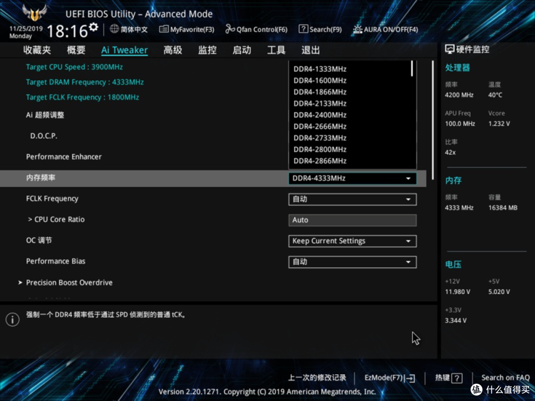535x401 pixels.
Task: Click the 100.0 MHz APU Freq value
Action: coord(460,124)
